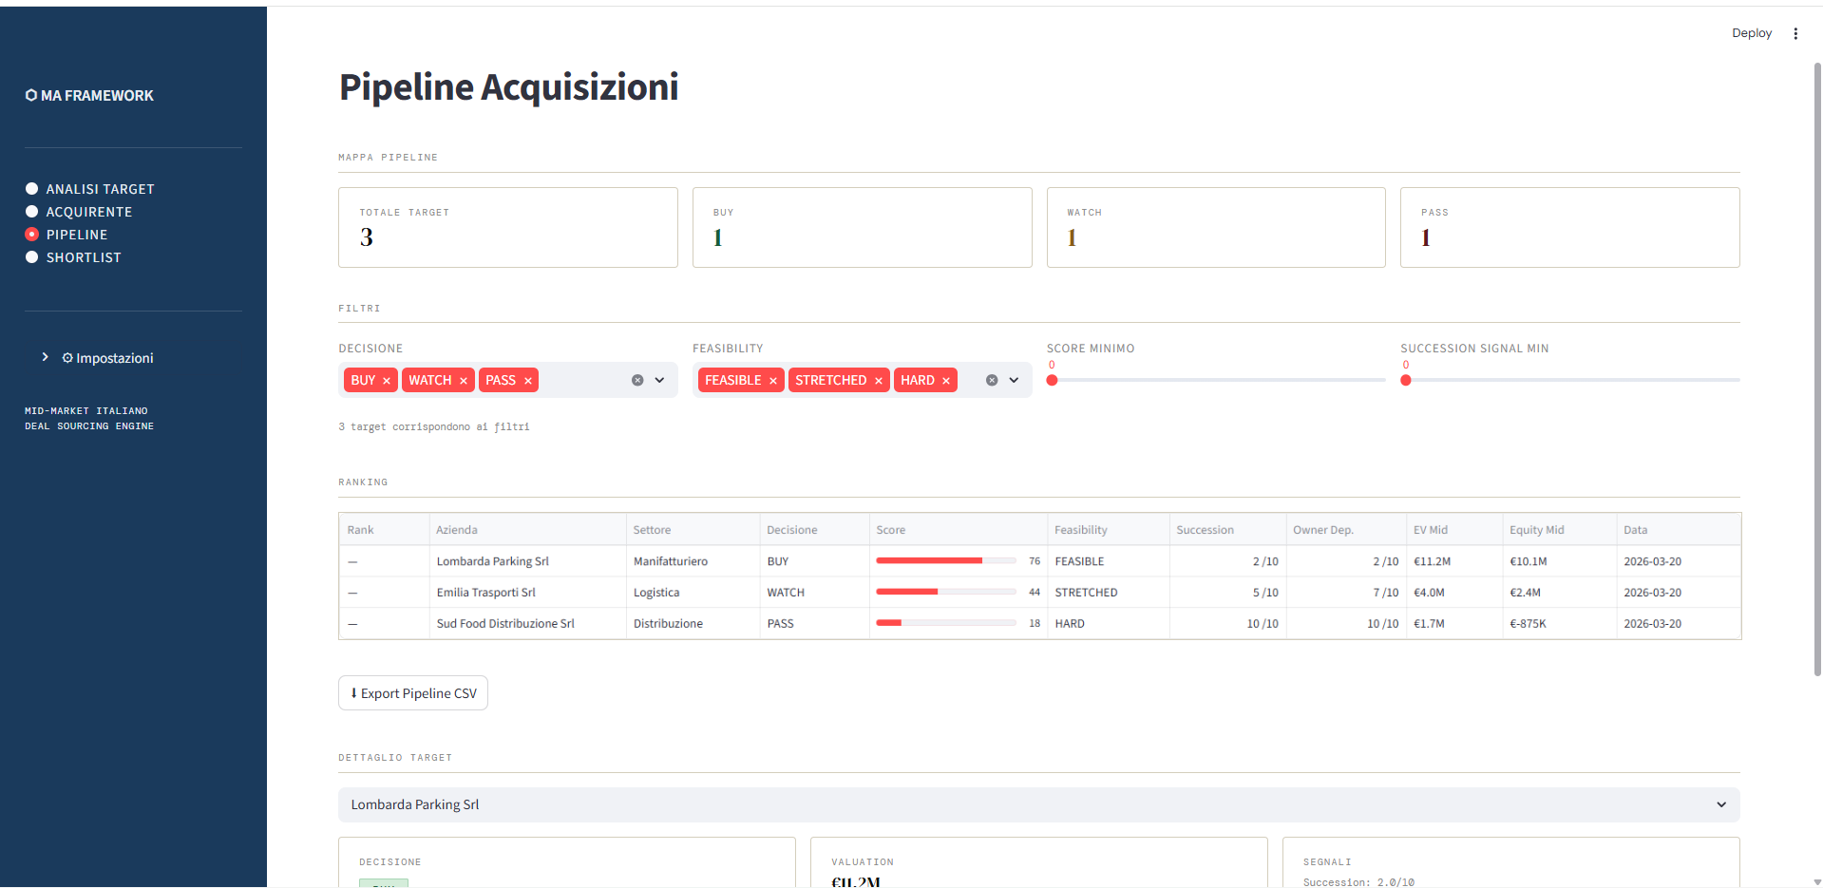Image resolution: width=1823 pixels, height=888 pixels.
Task: Remove the BUY chip from Decisione filter
Action: coord(386,380)
